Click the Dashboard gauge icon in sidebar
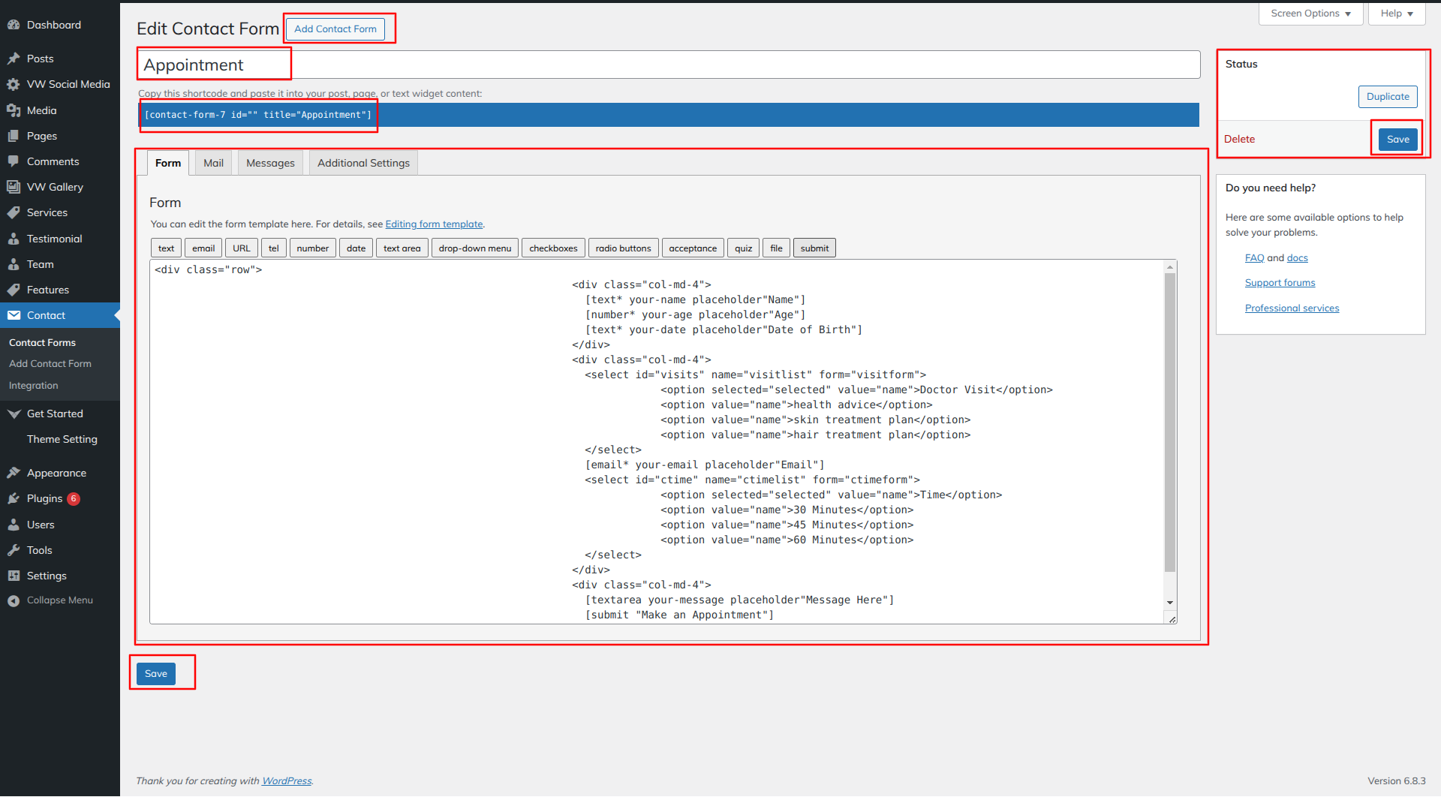This screenshot has height=797, width=1441. click(x=14, y=25)
